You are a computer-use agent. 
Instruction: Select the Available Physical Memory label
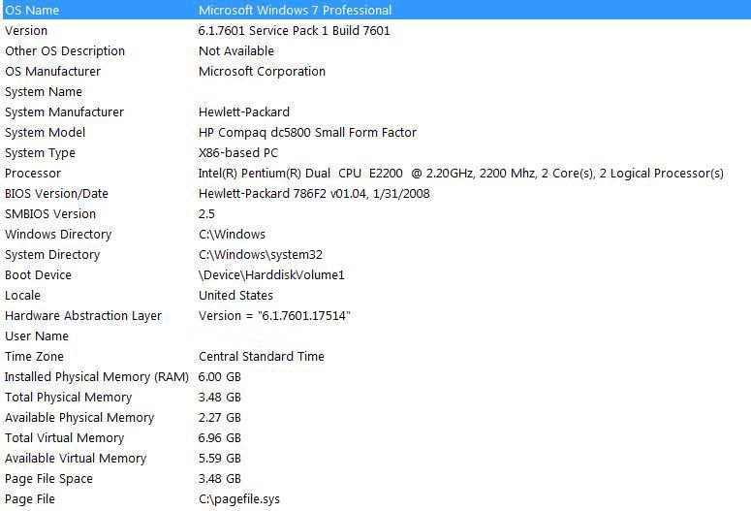coord(79,418)
